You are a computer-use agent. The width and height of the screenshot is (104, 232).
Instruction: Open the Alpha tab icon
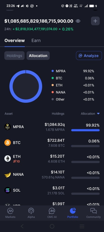31,211
